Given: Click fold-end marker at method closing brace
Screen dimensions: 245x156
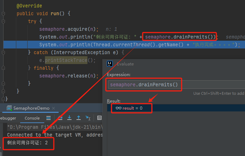Looking at the screenshot, I should pyautogui.click(x=3, y=91).
